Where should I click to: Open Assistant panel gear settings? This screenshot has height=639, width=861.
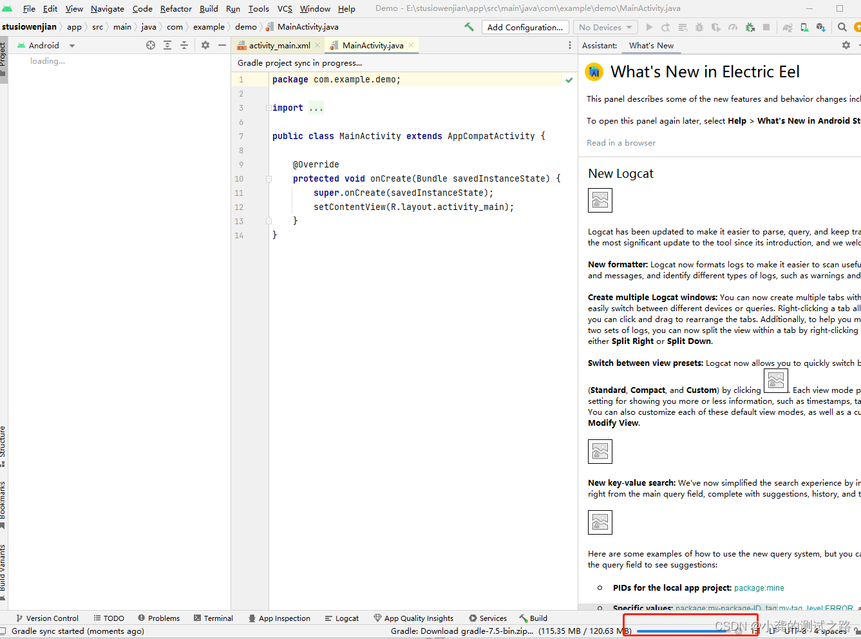point(846,45)
